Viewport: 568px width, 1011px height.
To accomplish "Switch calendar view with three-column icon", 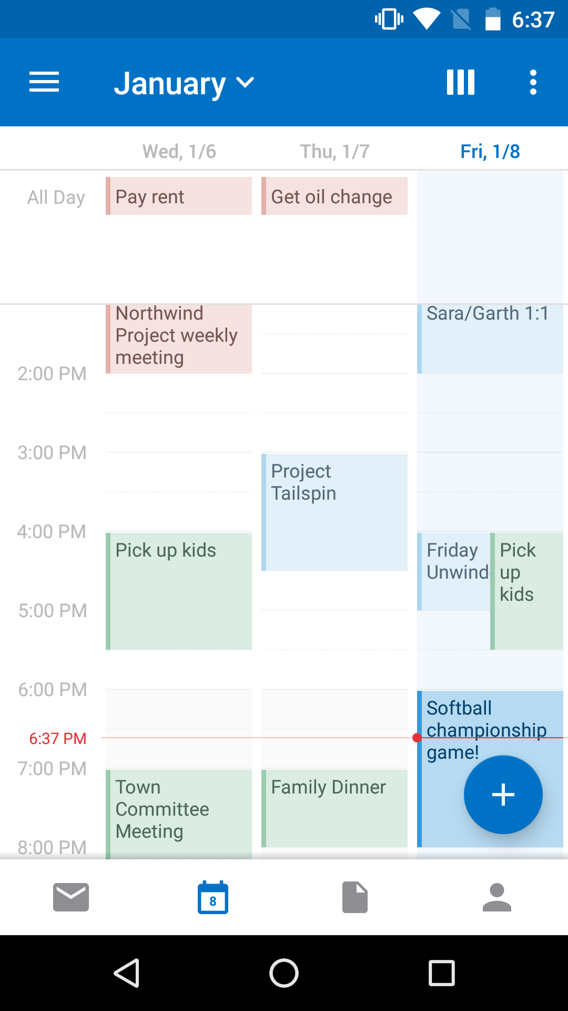I will 460,83.
